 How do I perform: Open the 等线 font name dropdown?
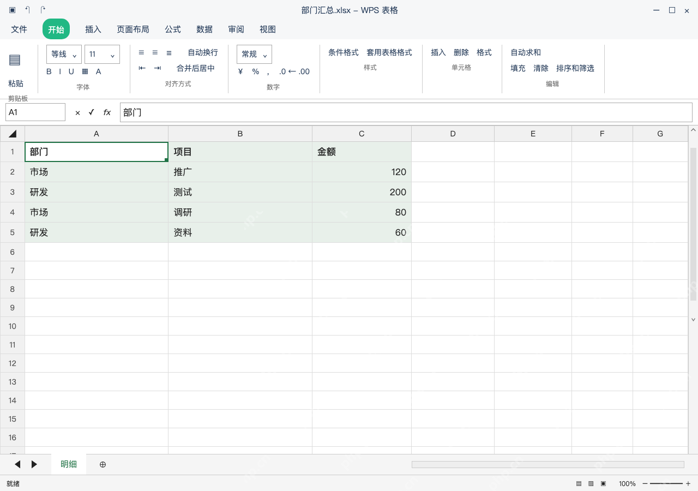[64, 54]
